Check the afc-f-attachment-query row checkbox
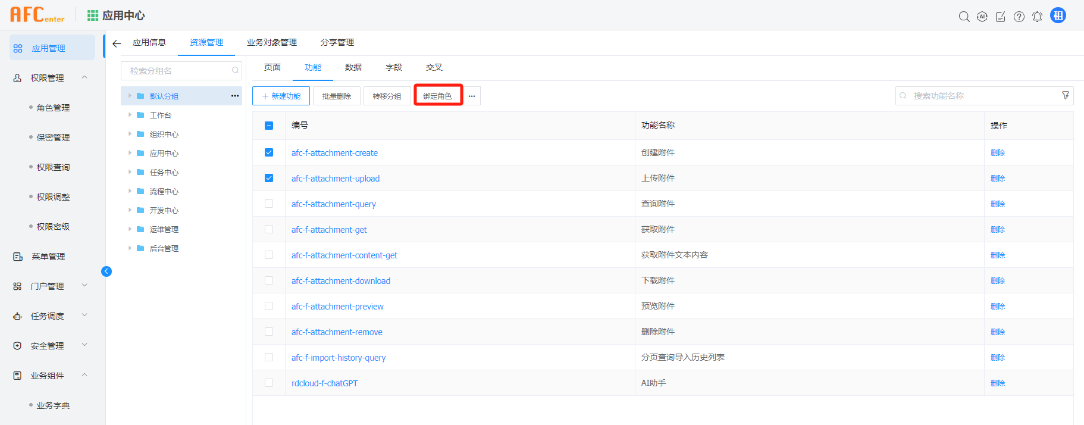This screenshot has width=1084, height=425. [269, 204]
